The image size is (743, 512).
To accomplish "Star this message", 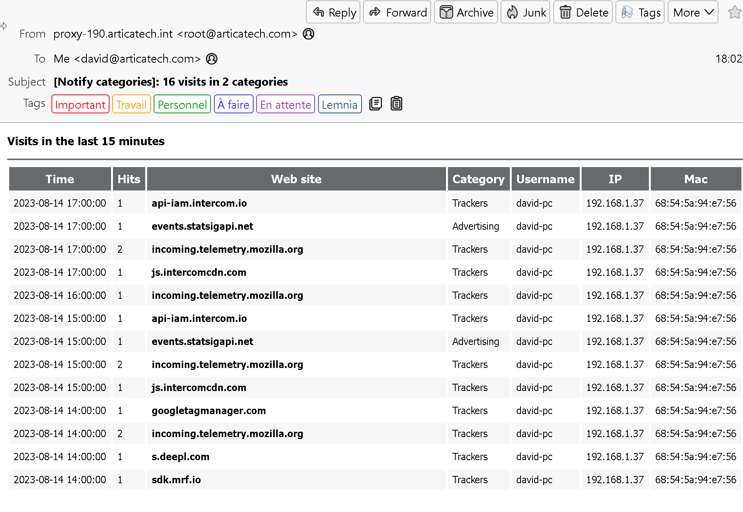I will 735,12.
